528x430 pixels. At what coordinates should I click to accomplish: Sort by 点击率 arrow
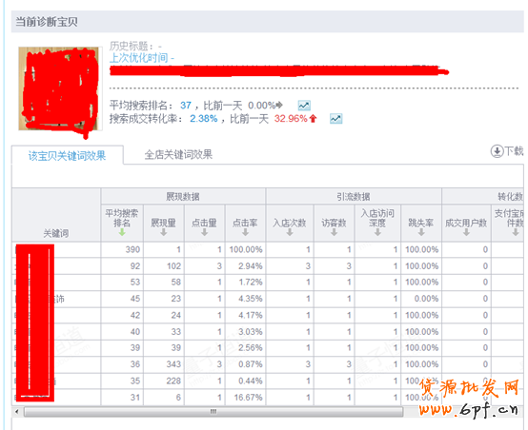click(x=246, y=232)
